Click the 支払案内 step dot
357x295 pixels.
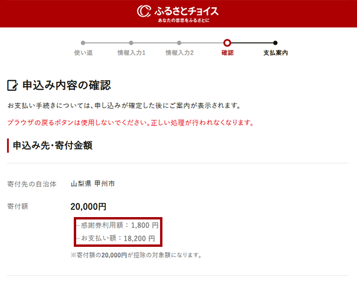pos(275,43)
